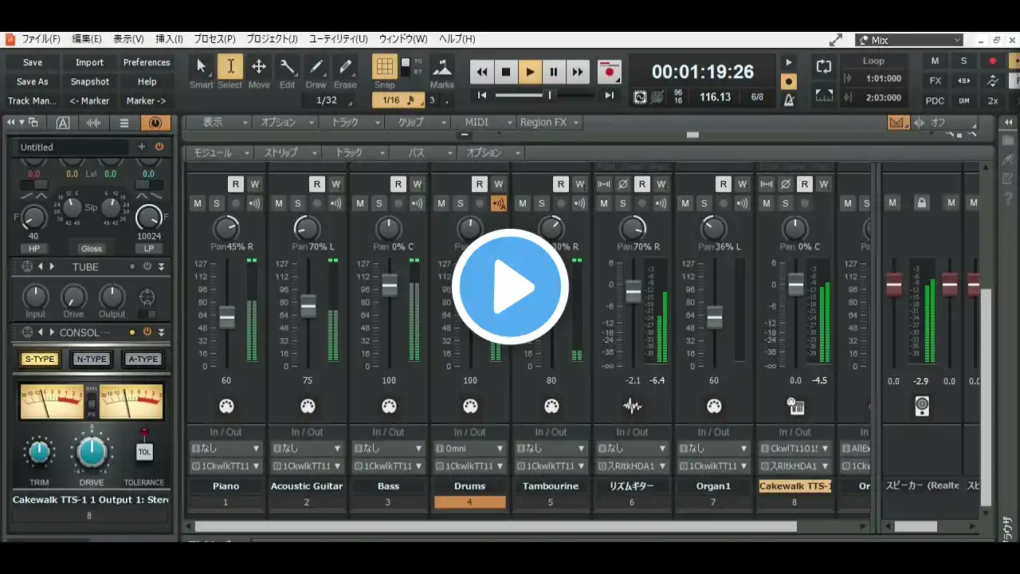
Task: Click the transport Record button
Action: (x=610, y=72)
